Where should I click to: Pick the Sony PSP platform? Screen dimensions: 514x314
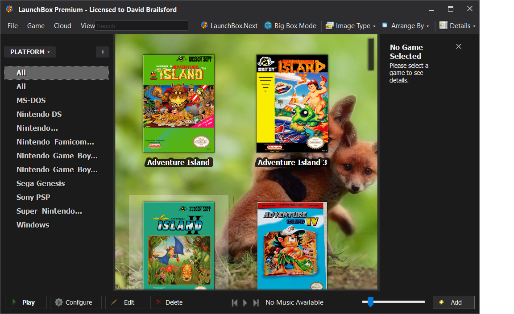(x=33, y=197)
